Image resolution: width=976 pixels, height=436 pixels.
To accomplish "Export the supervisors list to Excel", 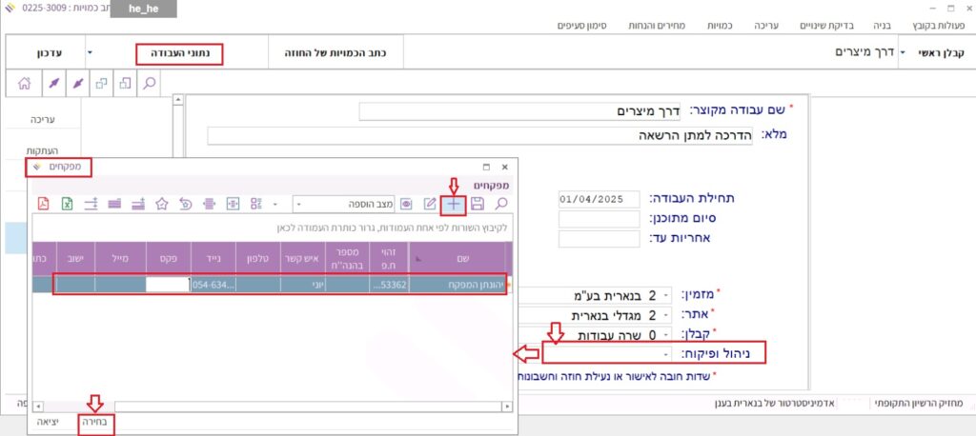I will click(x=68, y=203).
